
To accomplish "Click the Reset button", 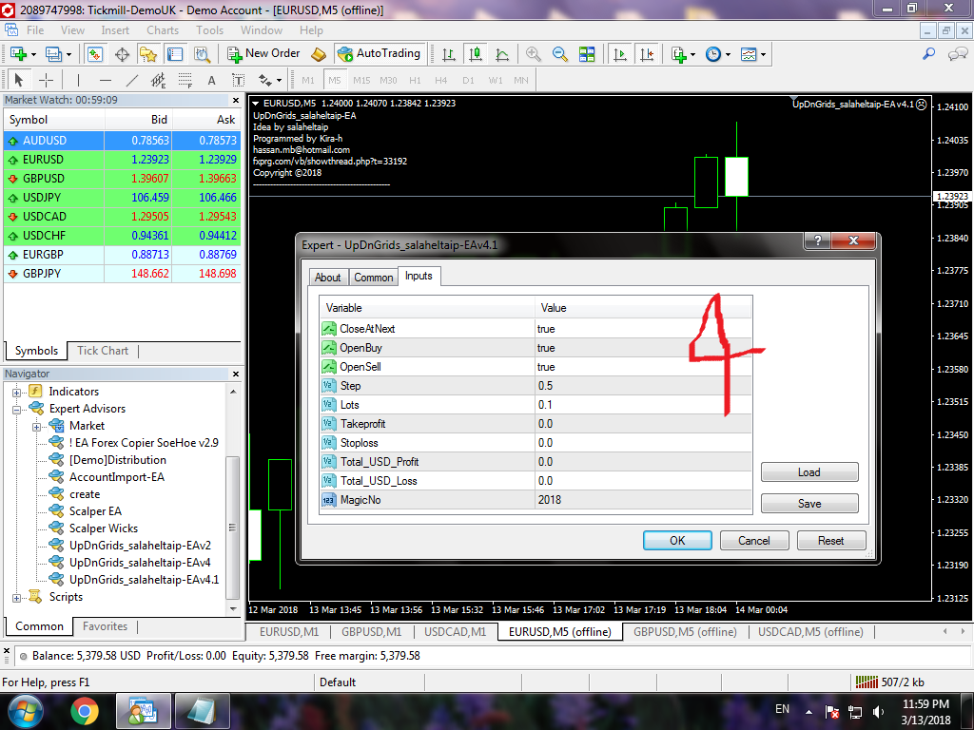I will (831, 541).
